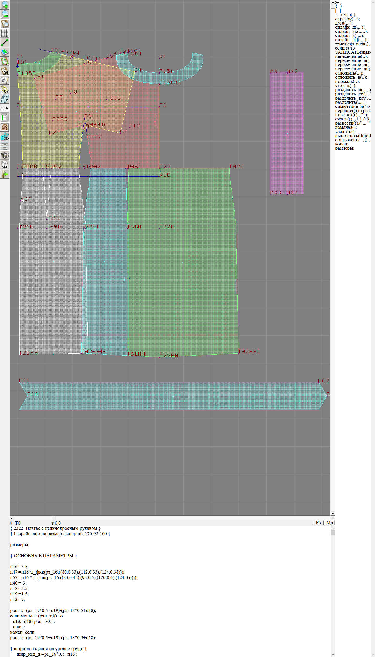The width and height of the screenshot is (375, 657).
Task: Click the ALG algorithm document icon
Action: pyautogui.click(x=5, y=165)
